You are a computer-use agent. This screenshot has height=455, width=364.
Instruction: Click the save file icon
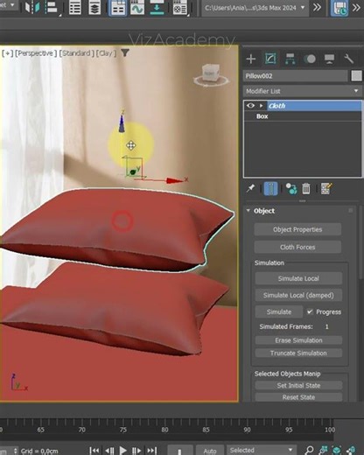pyautogui.click(x=339, y=7)
